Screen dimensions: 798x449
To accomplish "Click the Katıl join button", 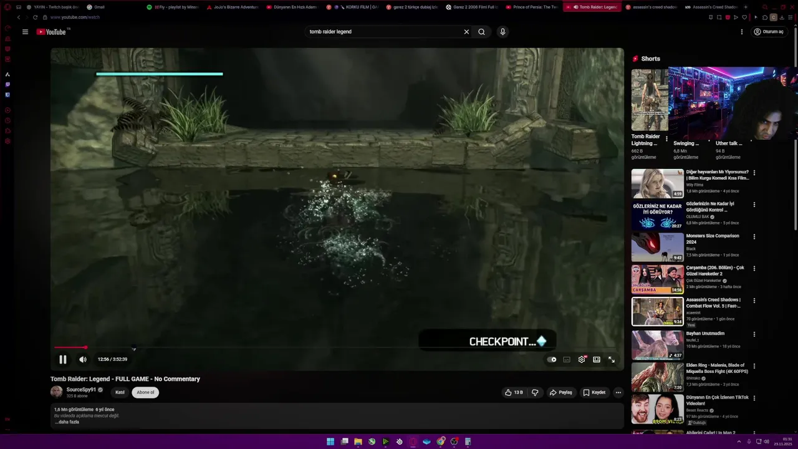I will point(120,392).
